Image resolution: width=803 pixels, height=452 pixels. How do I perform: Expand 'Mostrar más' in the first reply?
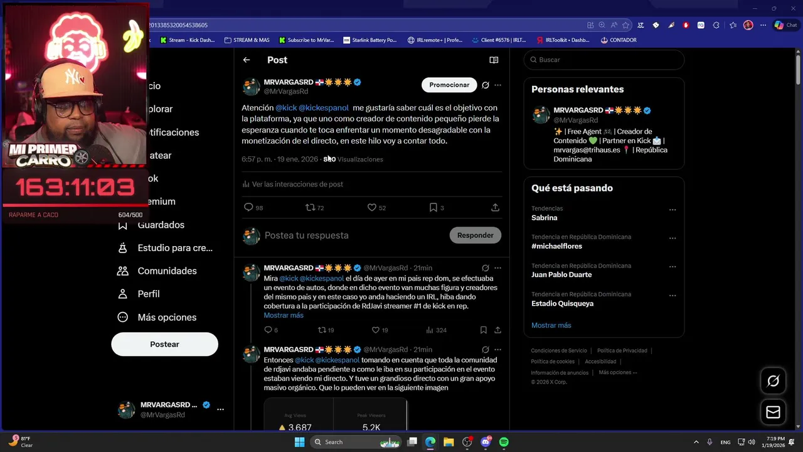tap(284, 315)
